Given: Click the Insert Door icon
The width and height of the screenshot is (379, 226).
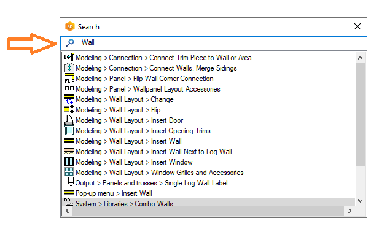Looking at the screenshot, I should [69, 120].
